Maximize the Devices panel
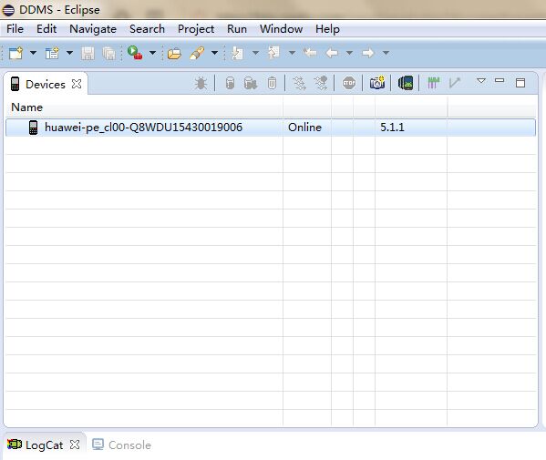Viewport: 546px width, 460px height. coord(520,83)
